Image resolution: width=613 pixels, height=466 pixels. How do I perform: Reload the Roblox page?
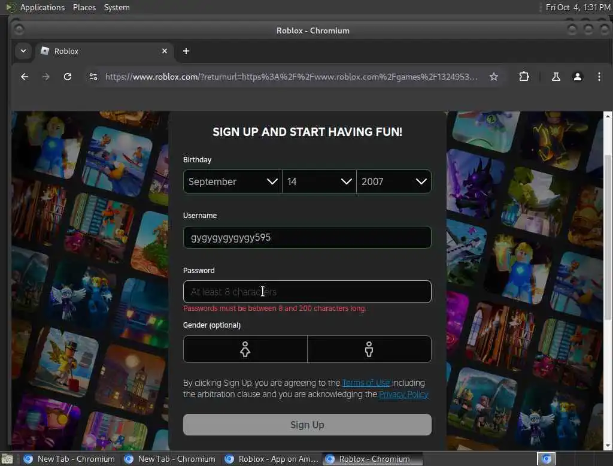68,77
